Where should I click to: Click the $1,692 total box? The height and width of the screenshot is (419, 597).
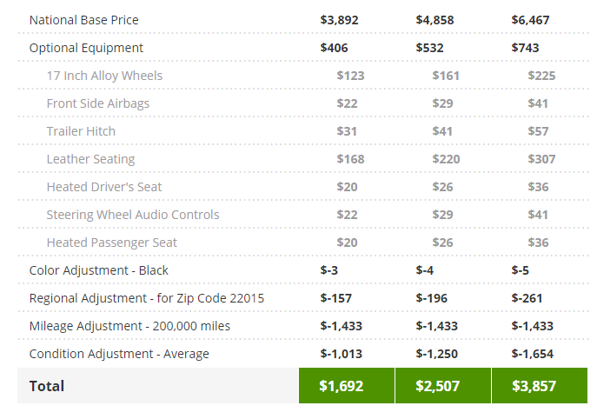click(x=347, y=385)
